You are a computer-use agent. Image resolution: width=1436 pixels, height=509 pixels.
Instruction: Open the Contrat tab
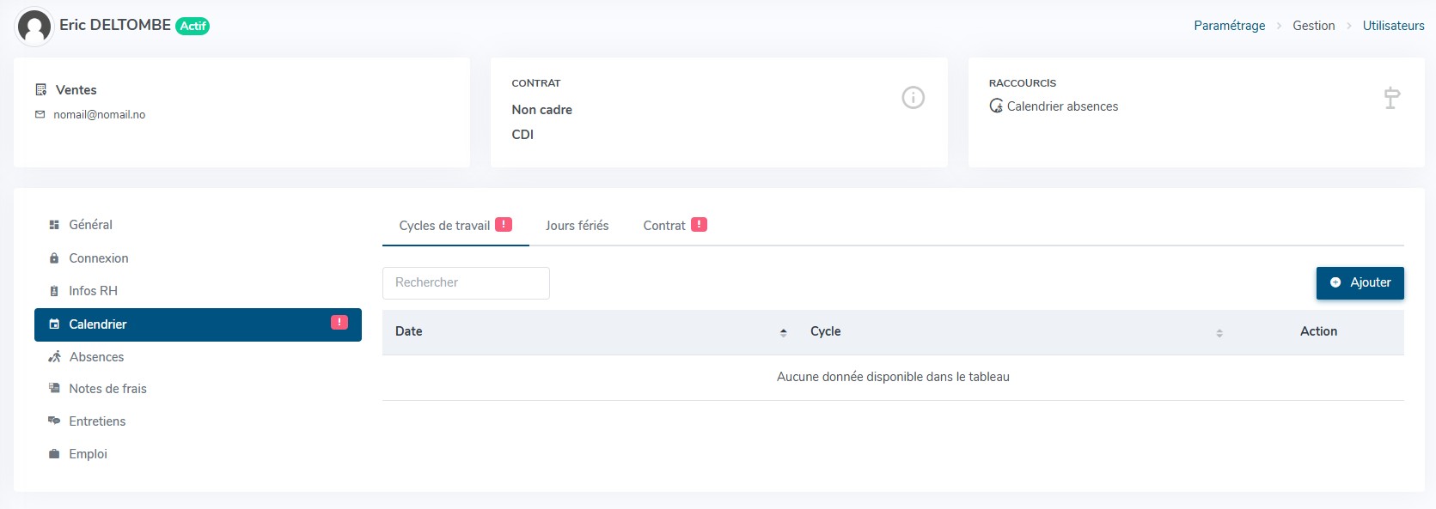663,226
